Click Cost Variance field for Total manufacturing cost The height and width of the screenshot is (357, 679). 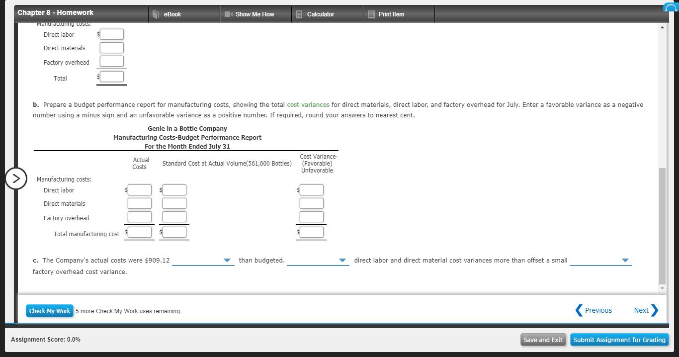coord(312,232)
